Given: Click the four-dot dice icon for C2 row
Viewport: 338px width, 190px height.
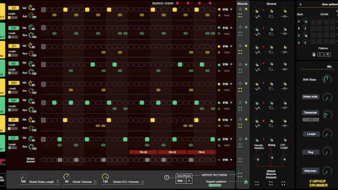Looking at the screenshot, I should point(240,15).
